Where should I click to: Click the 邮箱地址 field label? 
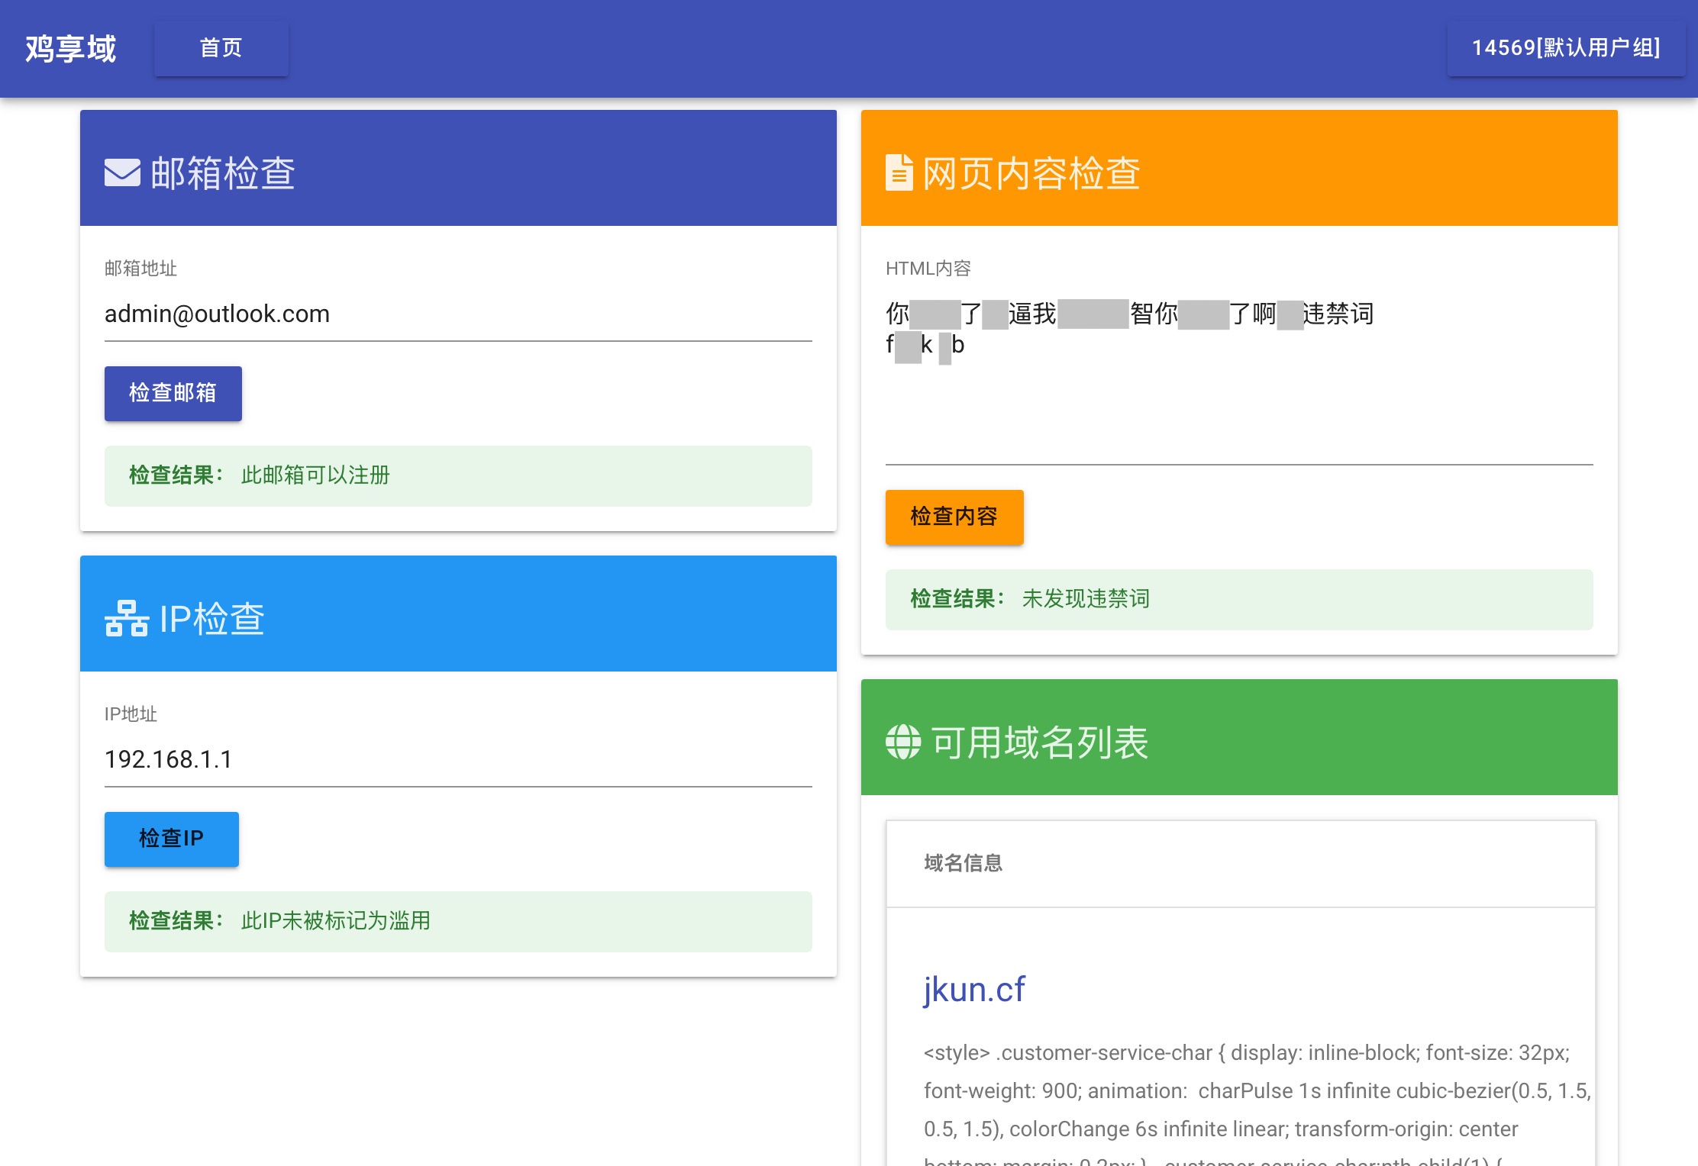click(x=140, y=269)
